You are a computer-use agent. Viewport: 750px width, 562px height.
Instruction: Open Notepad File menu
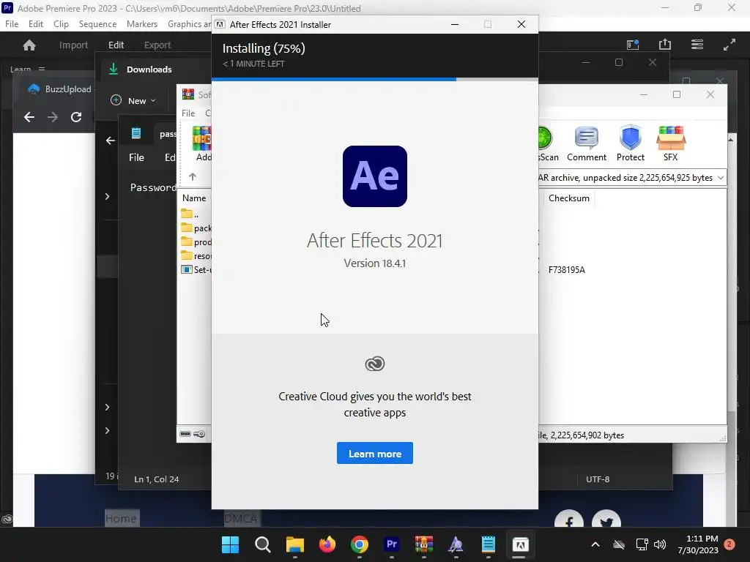click(x=136, y=157)
